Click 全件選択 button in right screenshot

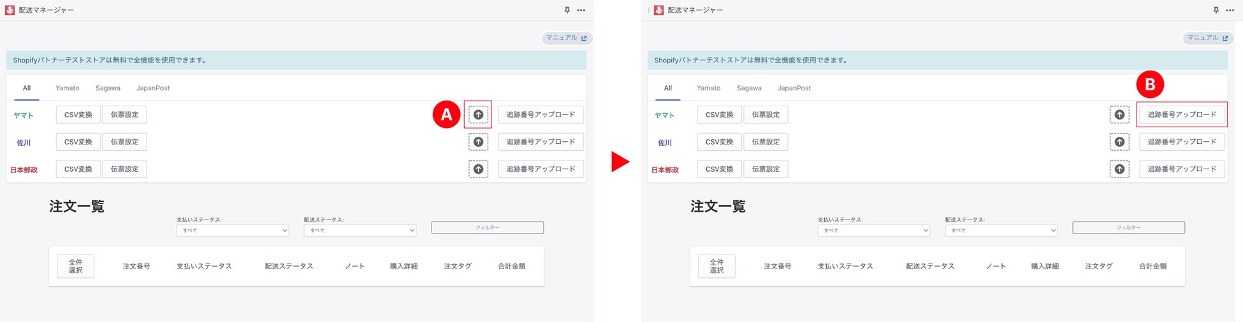717,266
